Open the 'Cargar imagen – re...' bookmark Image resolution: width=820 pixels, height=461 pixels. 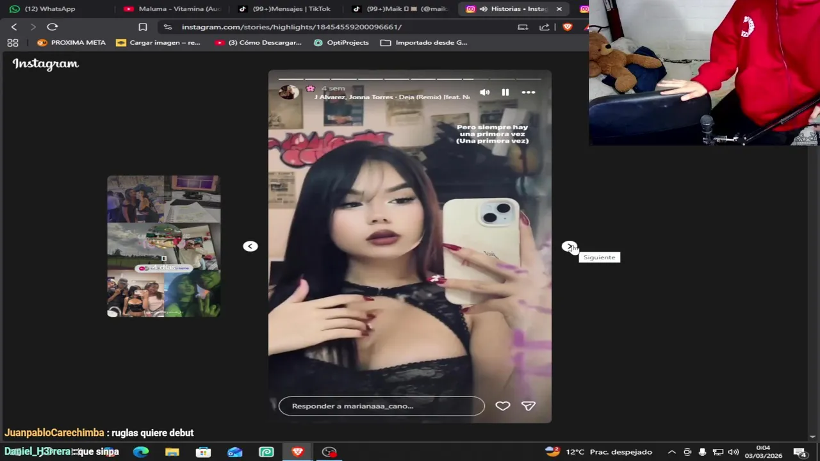tap(158, 43)
